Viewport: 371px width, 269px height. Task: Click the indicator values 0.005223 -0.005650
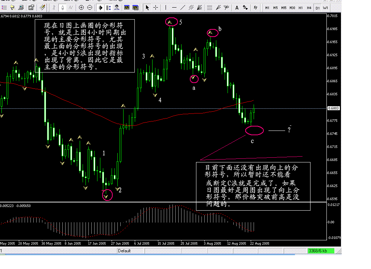tap(15, 206)
